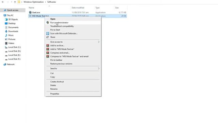Viewport: 218px width, 123px height.
Task: Open Local Disk (D:) in sidebar
Action: [14, 51]
